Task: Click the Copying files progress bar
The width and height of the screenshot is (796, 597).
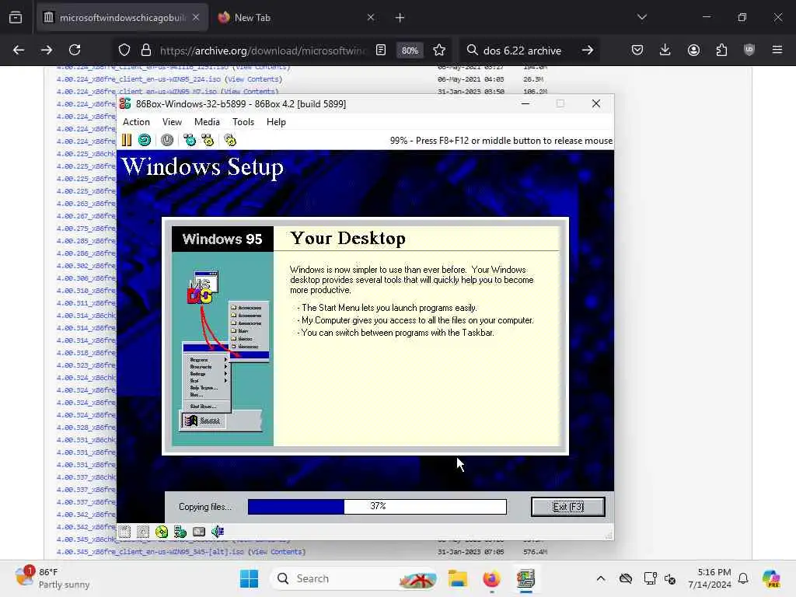Action: coord(377,506)
